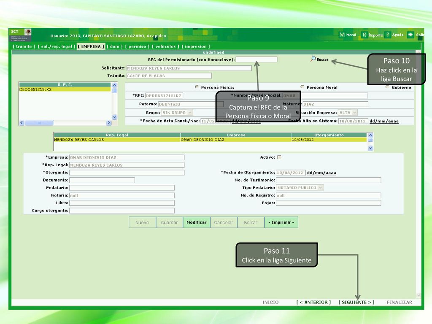Click the Otorgante input field
Screen dimensions: 432x324
coord(127,173)
